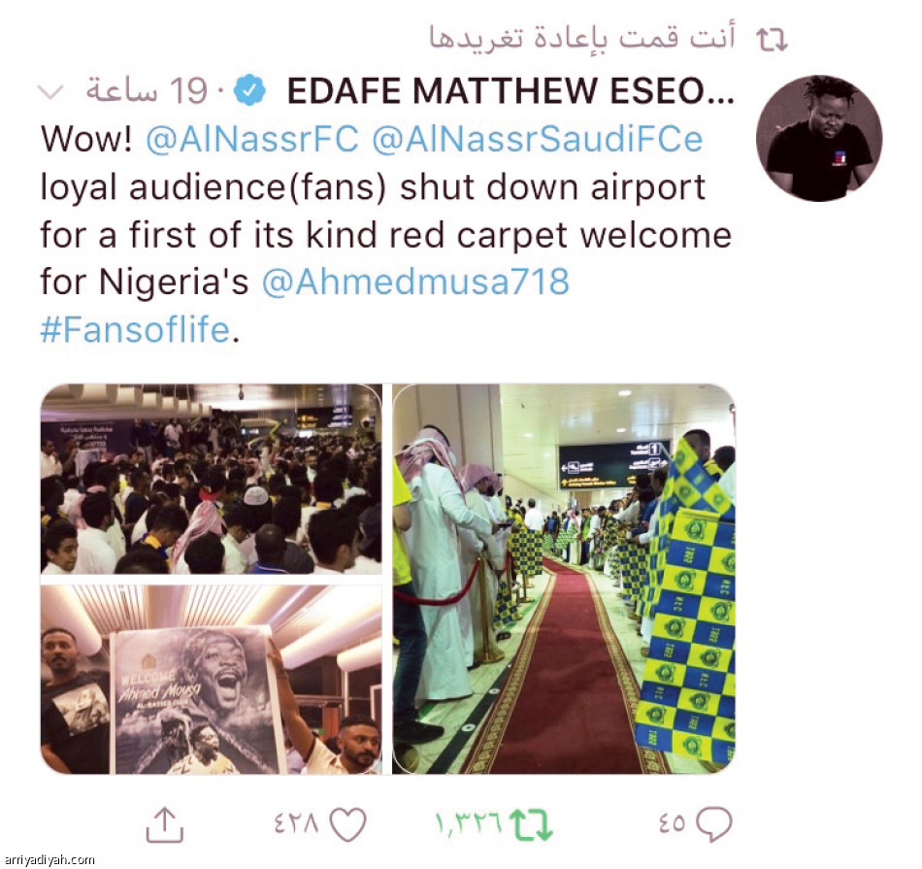Click the retweeted indicator icon at top
This screenshot has height=869, width=922.
click(x=771, y=40)
